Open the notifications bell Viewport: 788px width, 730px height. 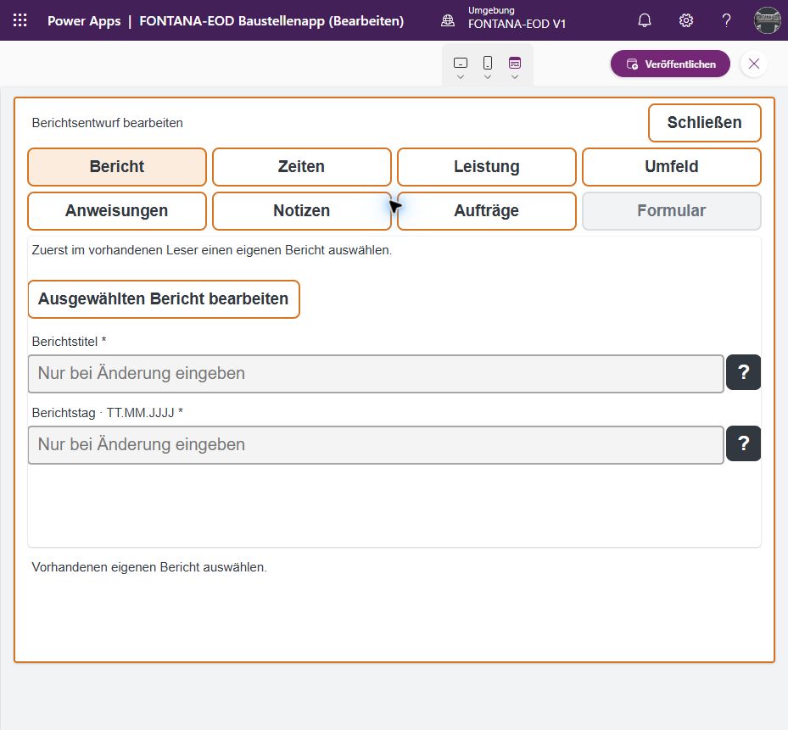(x=645, y=20)
